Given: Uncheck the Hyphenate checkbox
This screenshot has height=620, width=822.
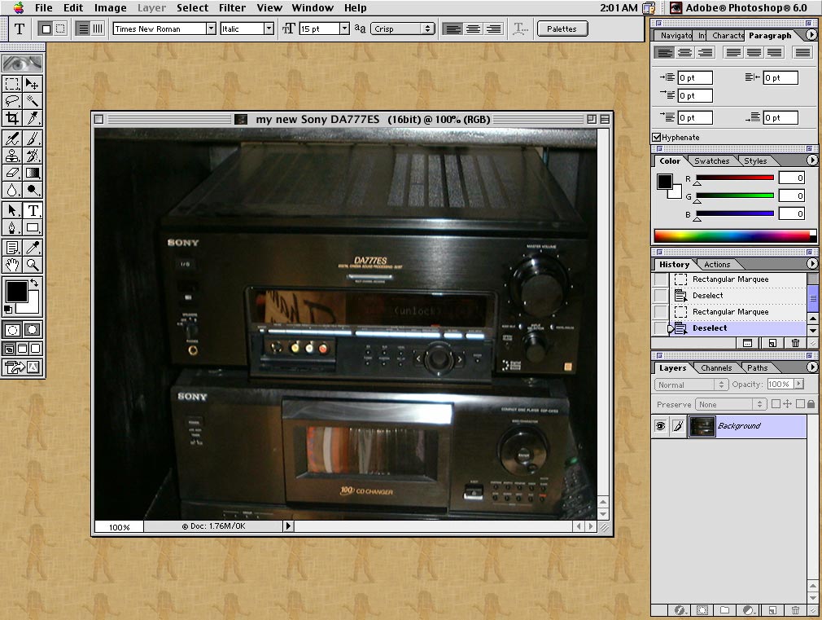Looking at the screenshot, I should click(657, 138).
